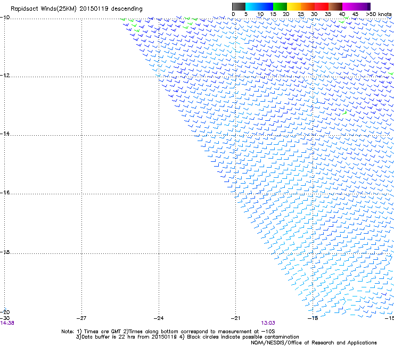394x346 pixels.
Task: Click the ">50 knots" legend label
Action: pyautogui.click(x=379, y=14)
